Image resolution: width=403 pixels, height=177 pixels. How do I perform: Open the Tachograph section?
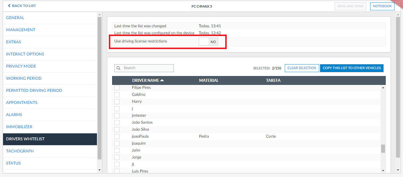point(20,151)
